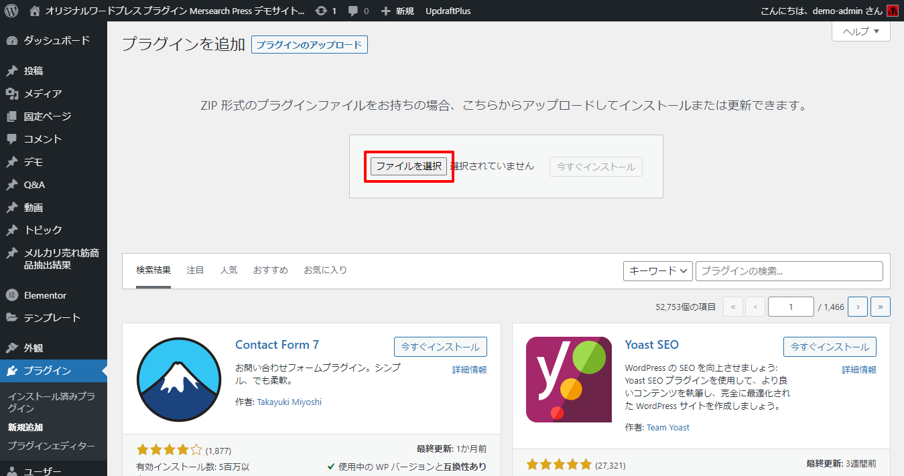Screen dimensions: 904x476
Task: Click the Q&A pin icon
Action: point(11,185)
